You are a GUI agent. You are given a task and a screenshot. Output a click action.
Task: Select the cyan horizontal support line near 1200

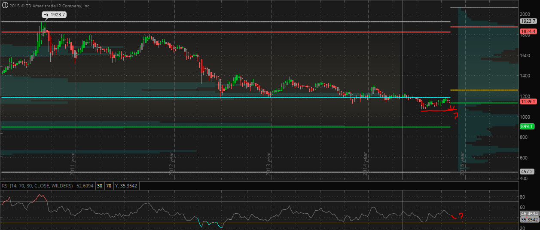(226, 97)
